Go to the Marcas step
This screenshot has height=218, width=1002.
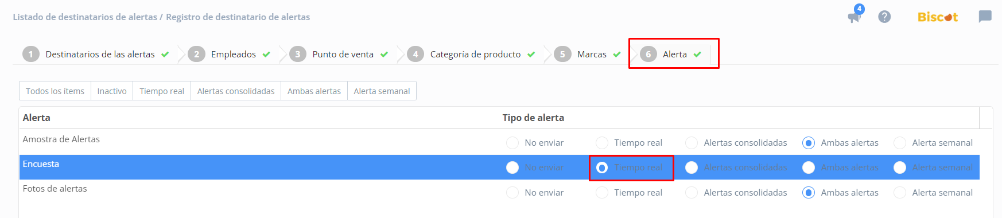pyautogui.click(x=592, y=54)
